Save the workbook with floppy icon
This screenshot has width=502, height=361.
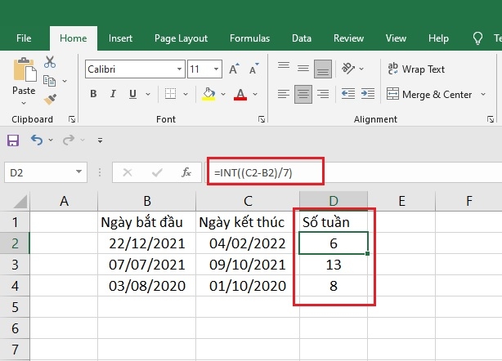click(x=13, y=140)
